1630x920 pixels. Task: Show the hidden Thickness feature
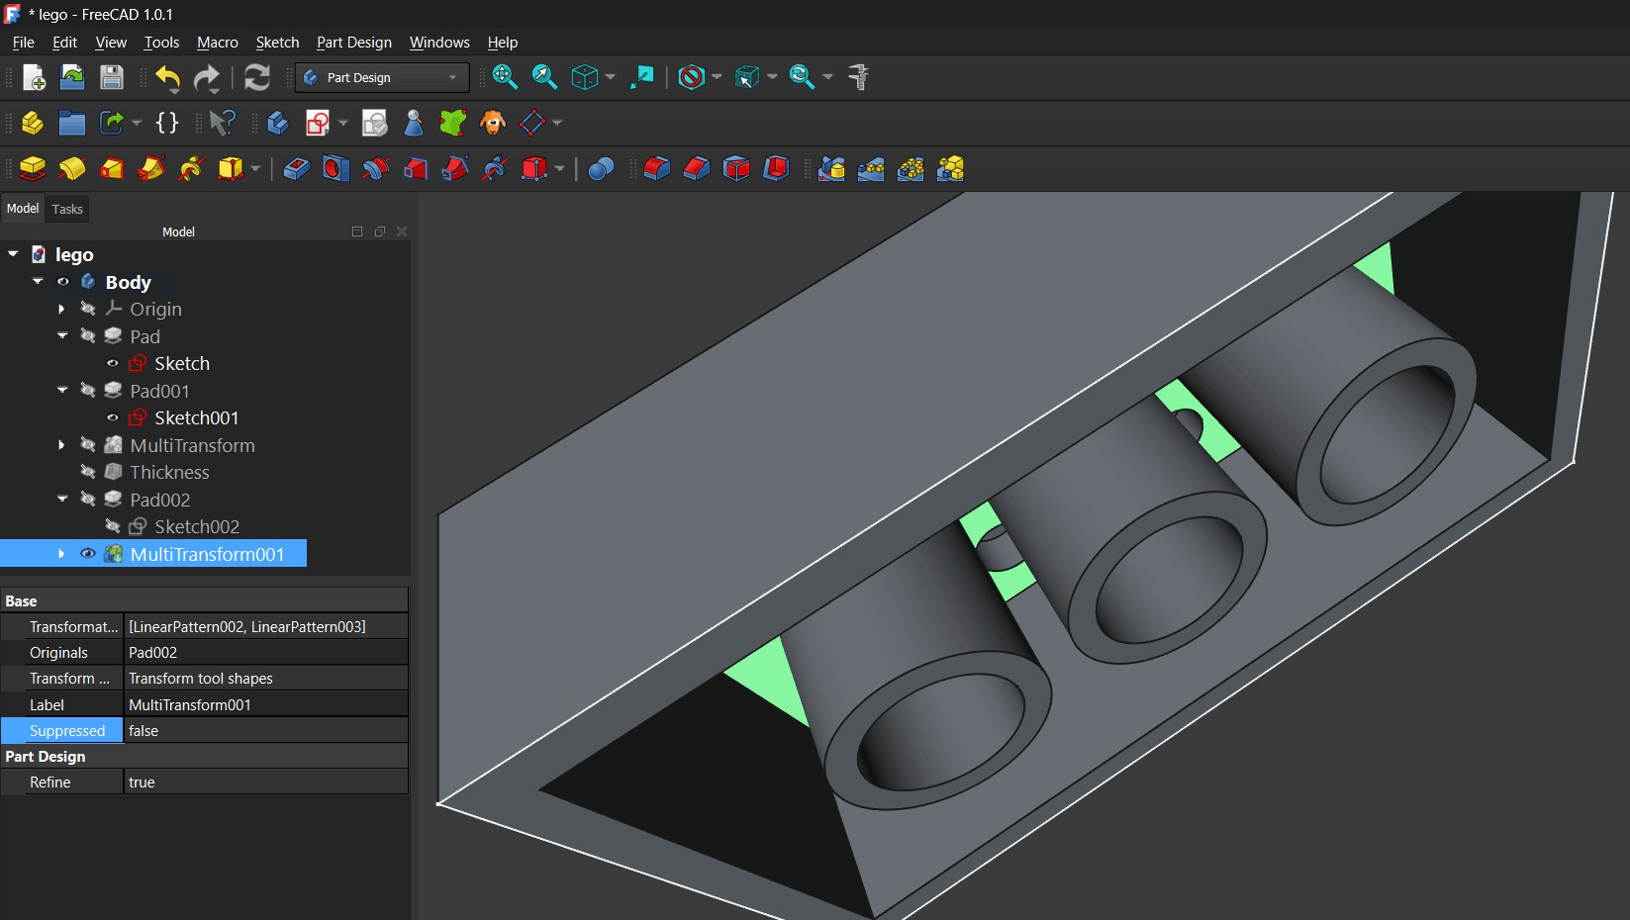[88, 472]
